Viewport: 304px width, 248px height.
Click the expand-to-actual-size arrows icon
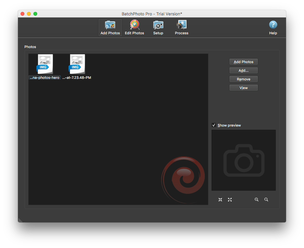click(230, 200)
